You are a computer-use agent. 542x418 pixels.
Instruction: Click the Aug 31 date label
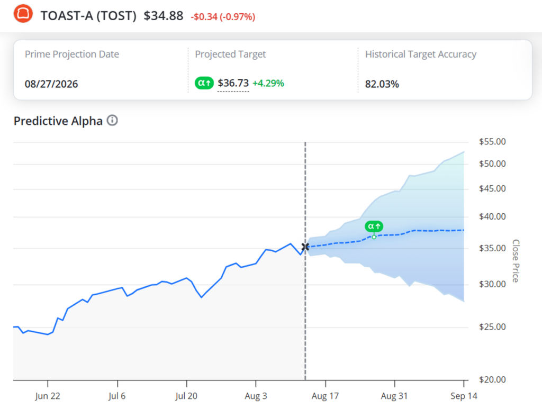click(x=394, y=396)
